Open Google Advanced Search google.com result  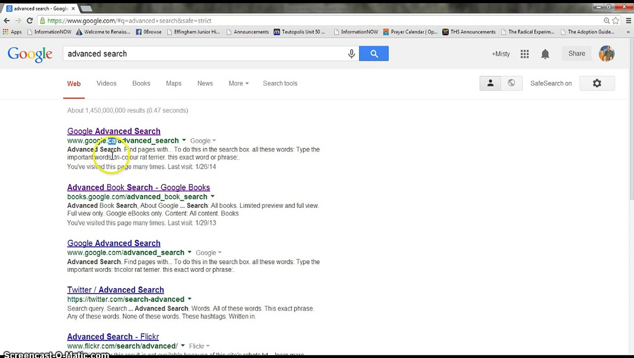tap(114, 243)
